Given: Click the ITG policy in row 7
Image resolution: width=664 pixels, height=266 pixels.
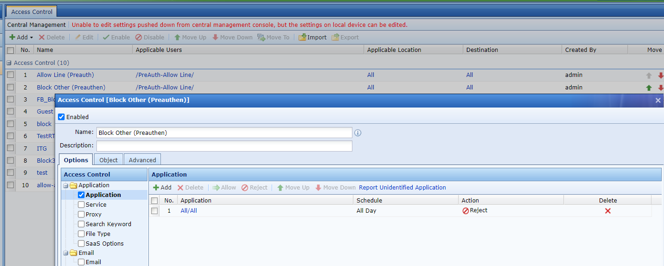Looking at the screenshot, I should click(42, 149).
